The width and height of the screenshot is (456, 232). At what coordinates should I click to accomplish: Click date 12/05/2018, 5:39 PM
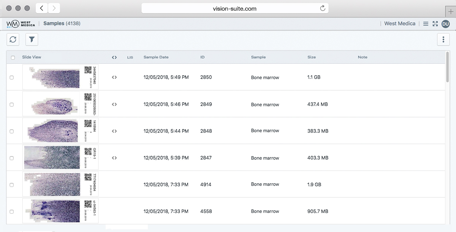[166, 157]
